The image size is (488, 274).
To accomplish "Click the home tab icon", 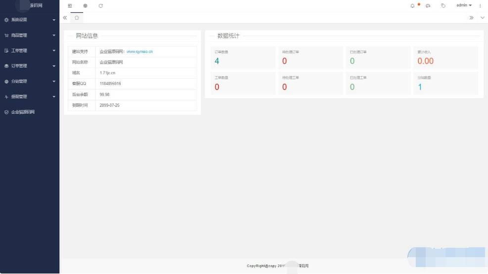I will click(77, 18).
